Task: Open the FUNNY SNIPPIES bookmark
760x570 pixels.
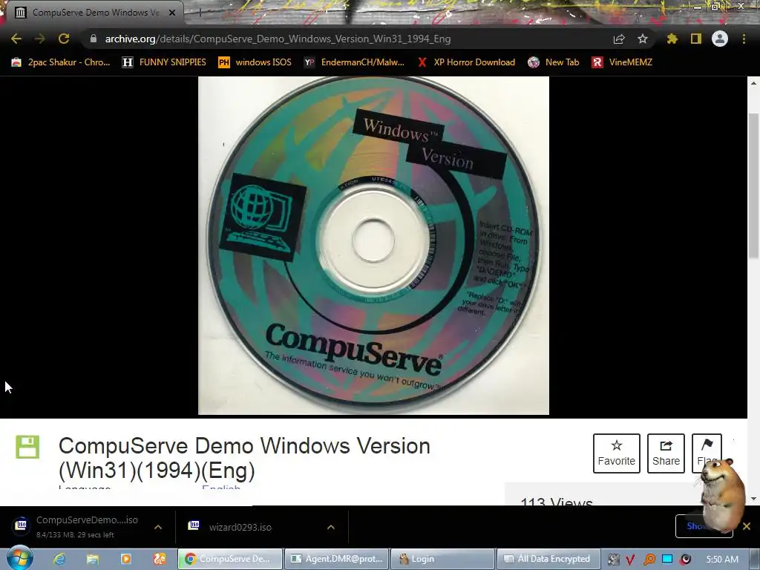Action: point(164,62)
